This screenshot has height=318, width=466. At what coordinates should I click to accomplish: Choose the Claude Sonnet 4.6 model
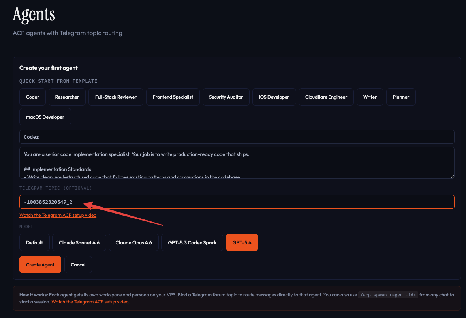tap(79, 242)
